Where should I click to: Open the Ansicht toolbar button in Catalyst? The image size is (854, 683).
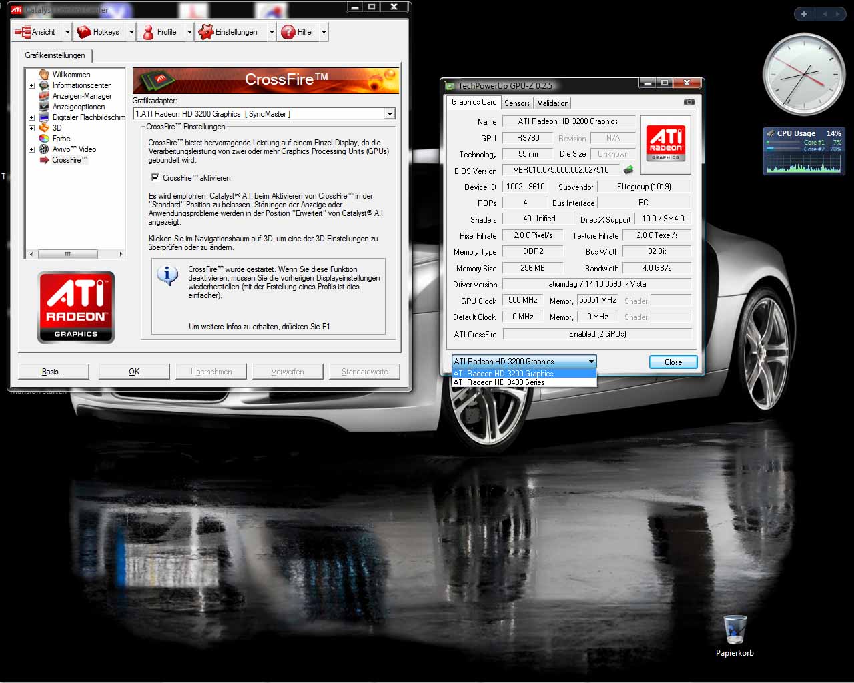pyautogui.click(x=37, y=32)
